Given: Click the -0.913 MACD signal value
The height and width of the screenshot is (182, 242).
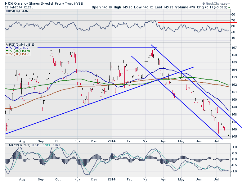Looking at the screenshot, I should pyautogui.click(x=46, y=145).
